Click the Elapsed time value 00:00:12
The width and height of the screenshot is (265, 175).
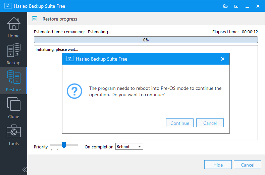(250, 32)
